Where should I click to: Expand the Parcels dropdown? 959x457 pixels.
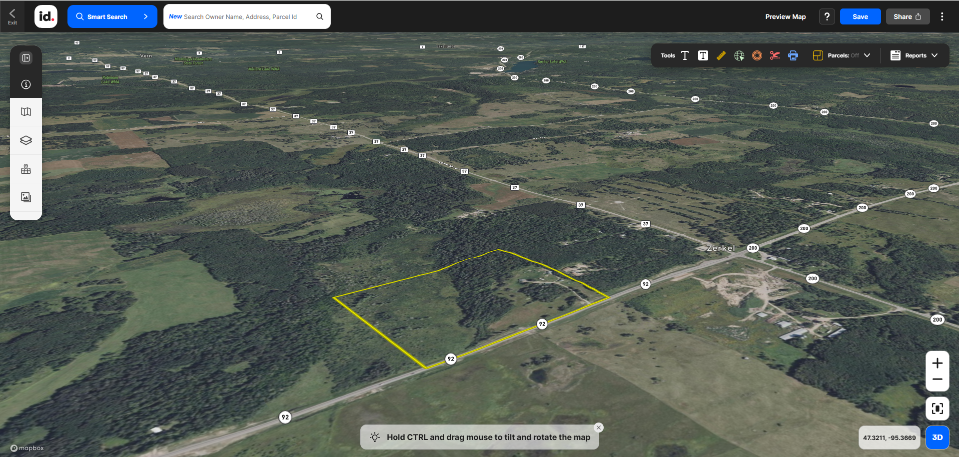(x=867, y=55)
